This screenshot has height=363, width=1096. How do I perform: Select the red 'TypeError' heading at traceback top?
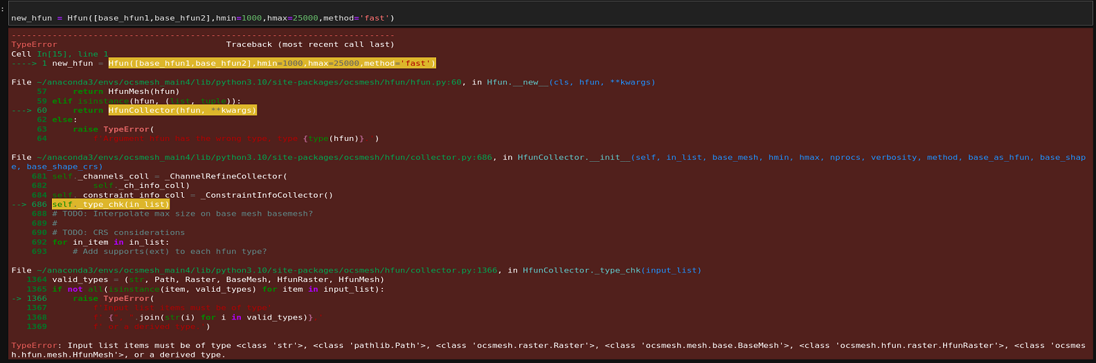pyautogui.click(x=34, y=44)
